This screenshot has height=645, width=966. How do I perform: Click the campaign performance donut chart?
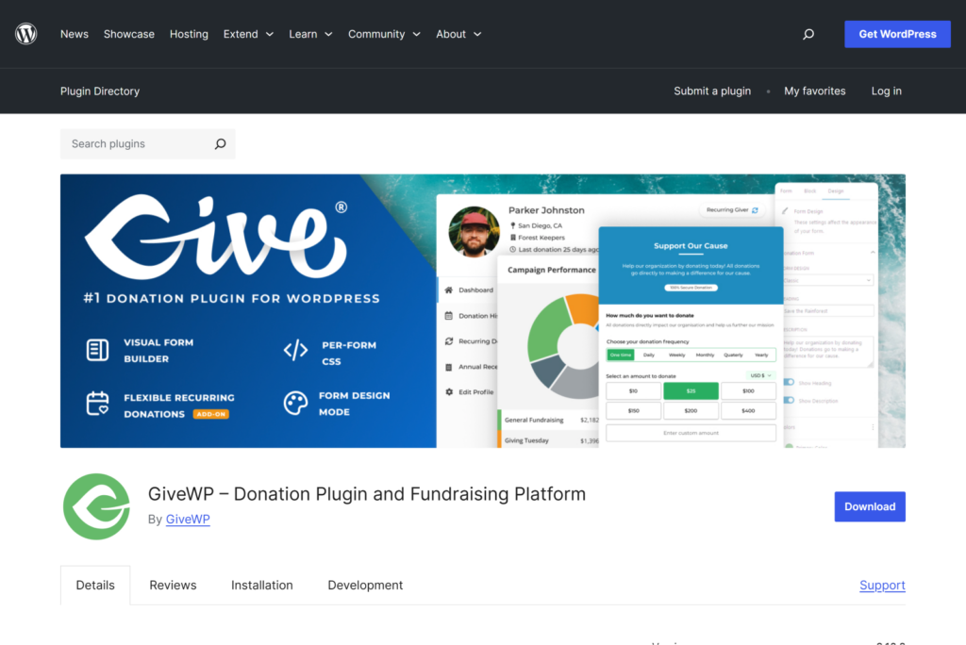click(564, 346)
